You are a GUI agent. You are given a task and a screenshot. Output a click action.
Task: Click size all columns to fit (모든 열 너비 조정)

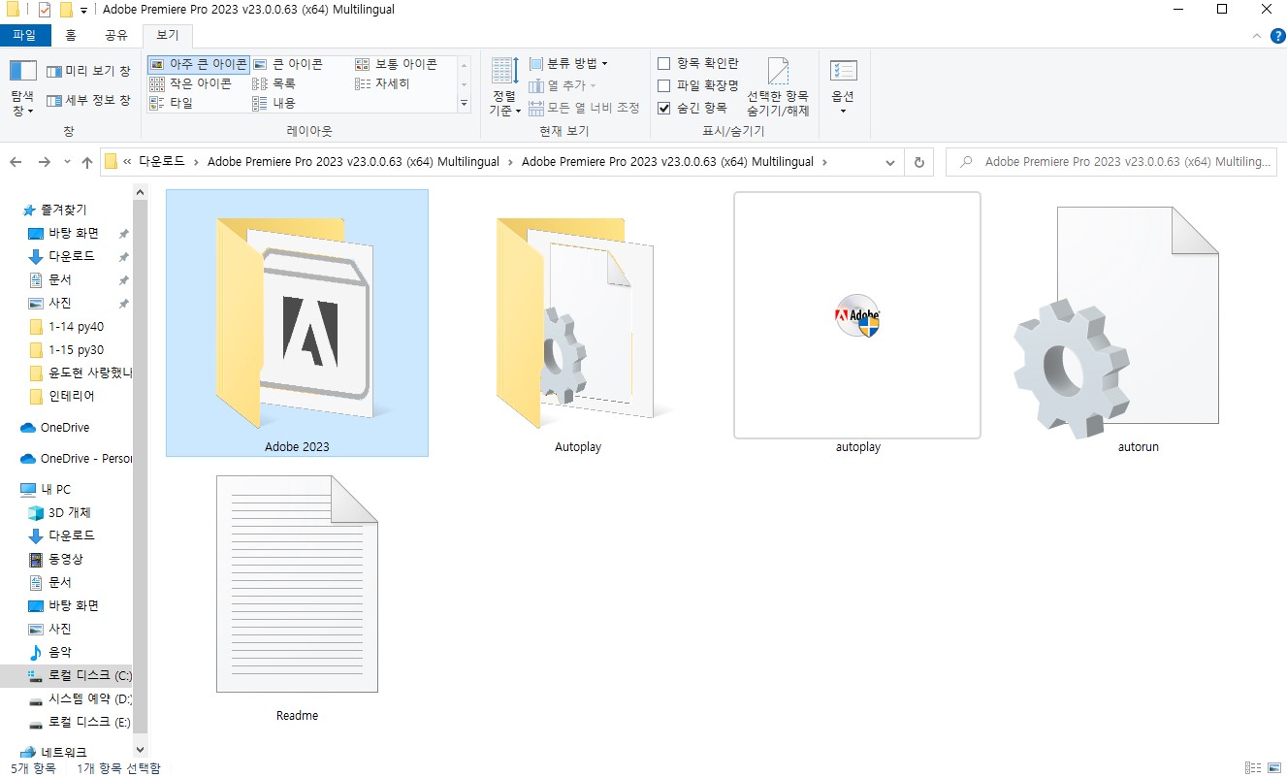tap(584, 108)
